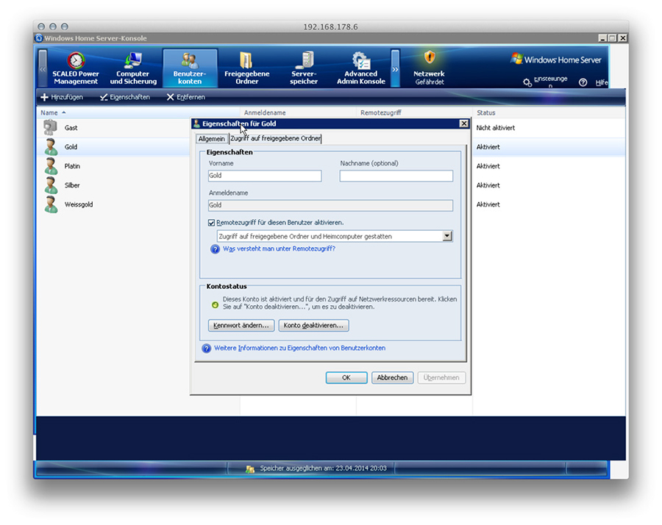Viewport: 662px width, 525px height.
Task: Click Nicht aktiviert status of Gast
Action: [496, 127]
